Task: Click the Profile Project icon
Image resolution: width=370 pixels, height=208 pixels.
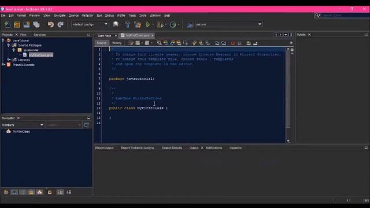Action: (173, 24)
